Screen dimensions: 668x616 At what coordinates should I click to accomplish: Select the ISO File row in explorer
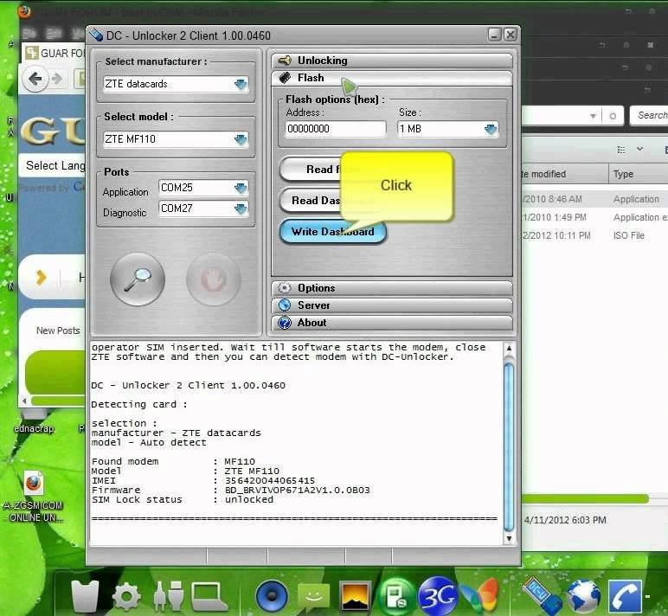click(594, 235)
